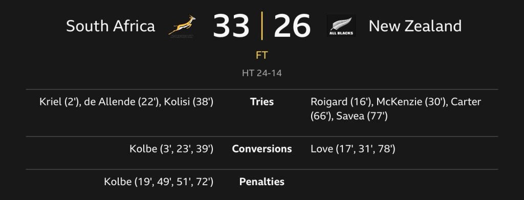Click Roigard (16') try entry
The height and width of the screenshot is (200, 524).
coord(341,102)
